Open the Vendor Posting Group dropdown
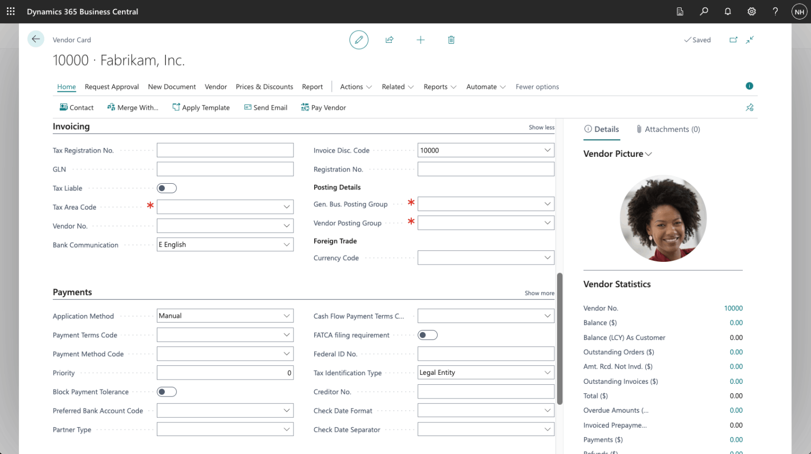The image size is (811, 454). [548, 223]
